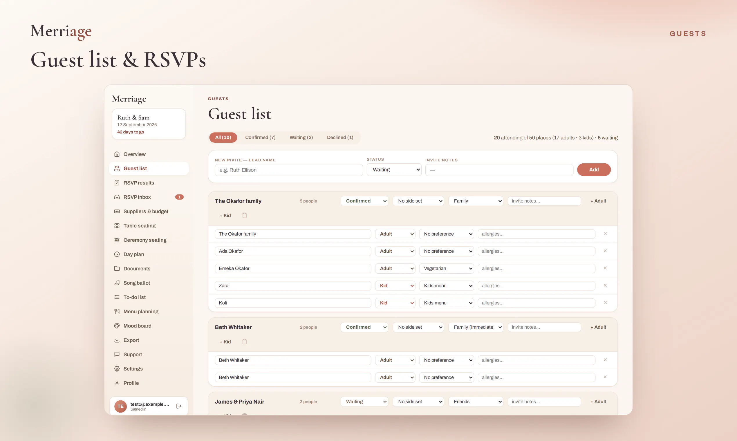Open Ada Okafor's Adult type dropdown
This screenshot has width=737, height=441.
point(395,251)
